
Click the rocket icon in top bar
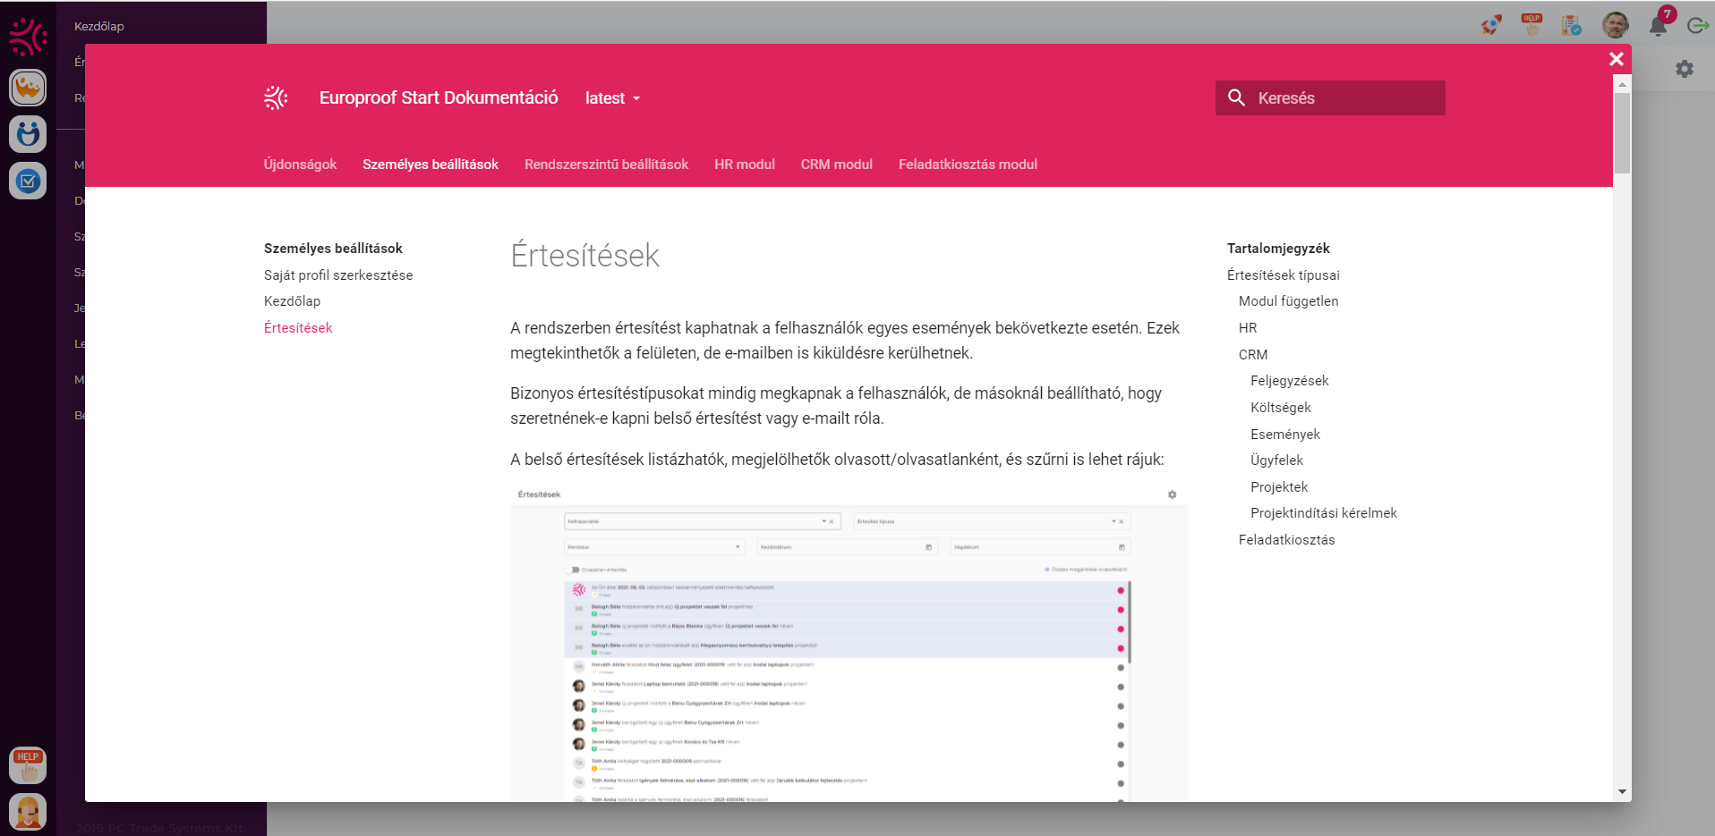pos(1491,25)
